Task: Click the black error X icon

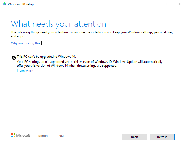Action: point(14,57)
